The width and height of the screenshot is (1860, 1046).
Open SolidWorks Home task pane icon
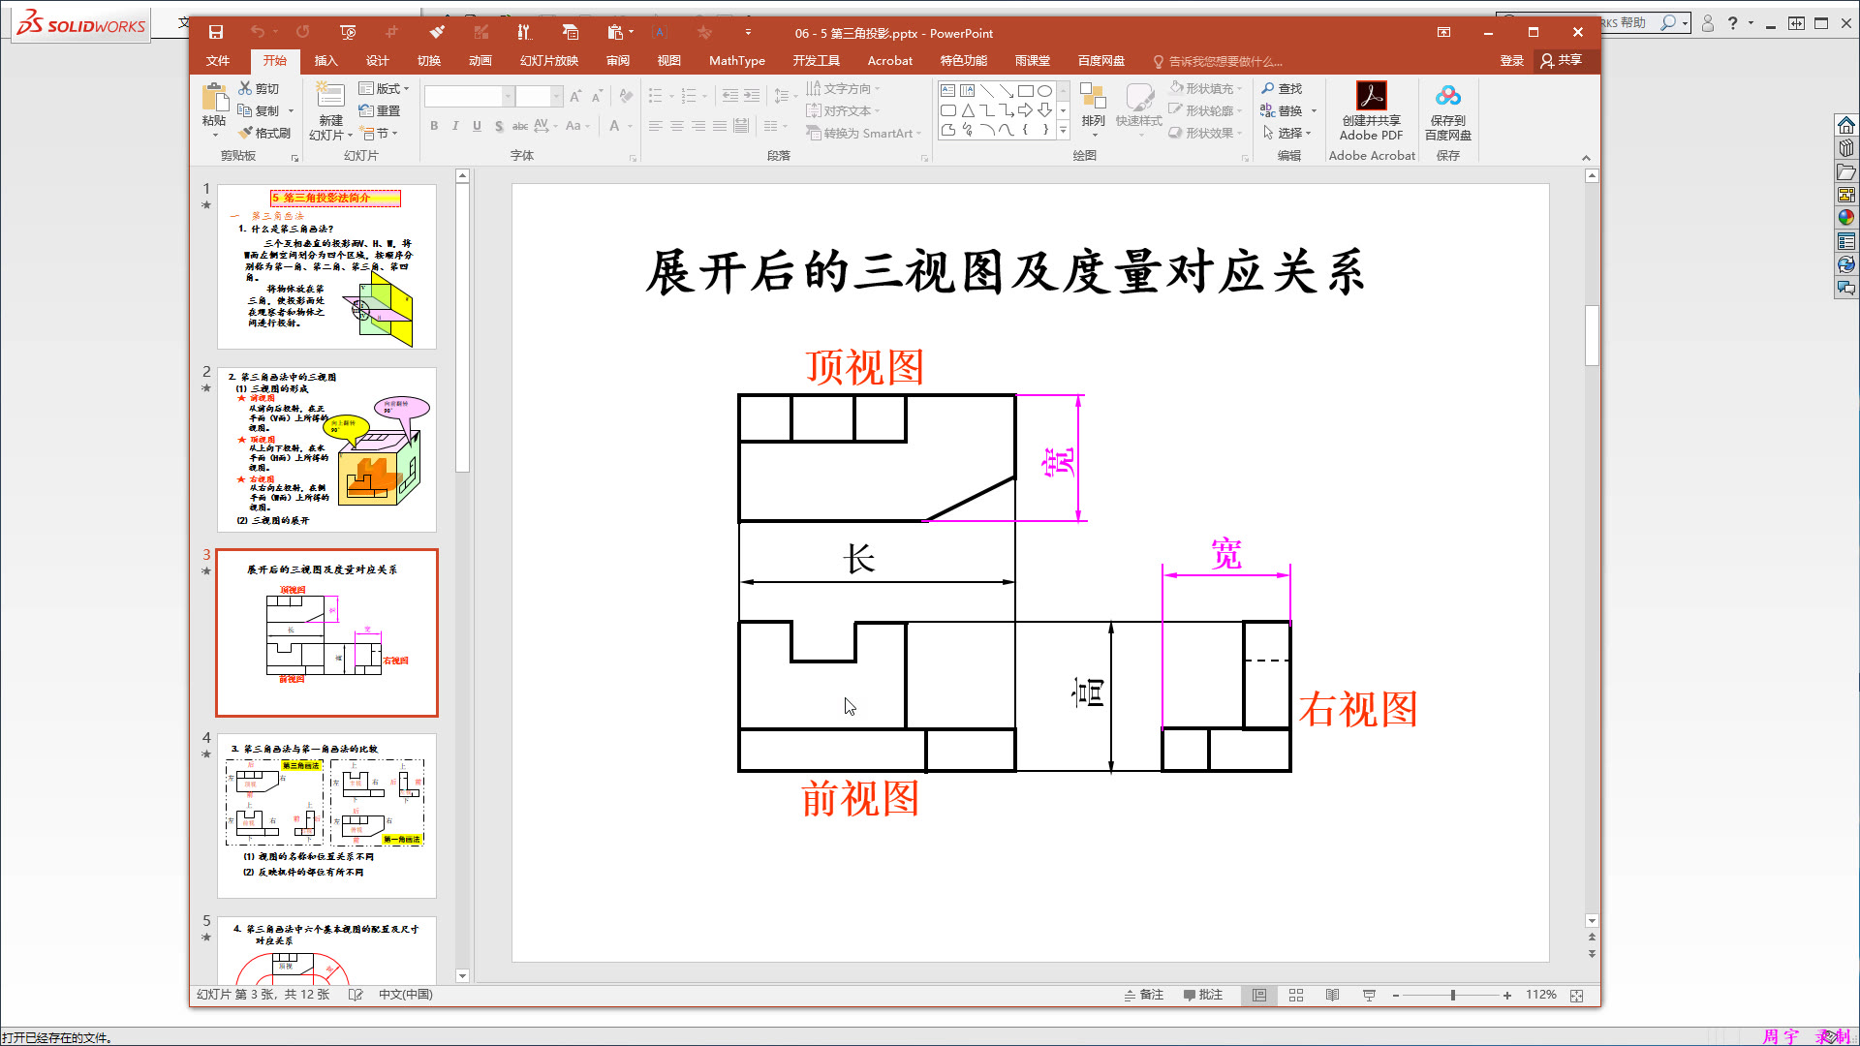click(x=1846, y=126)
